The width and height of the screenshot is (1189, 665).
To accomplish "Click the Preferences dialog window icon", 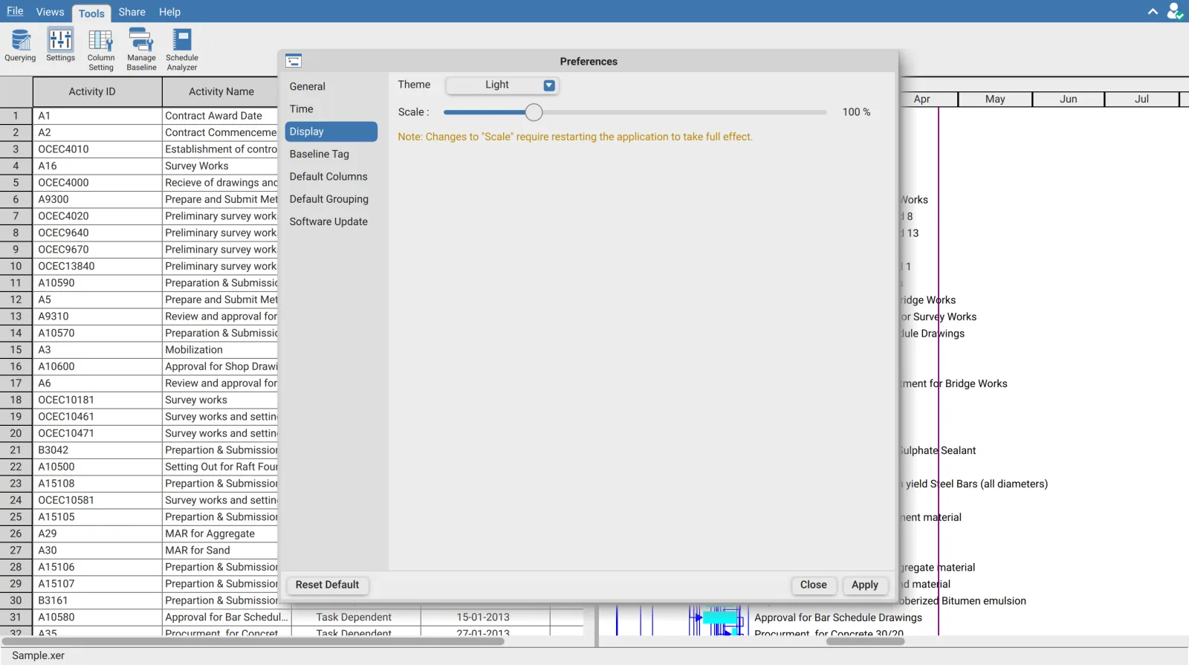I will (x=294, y=61).
